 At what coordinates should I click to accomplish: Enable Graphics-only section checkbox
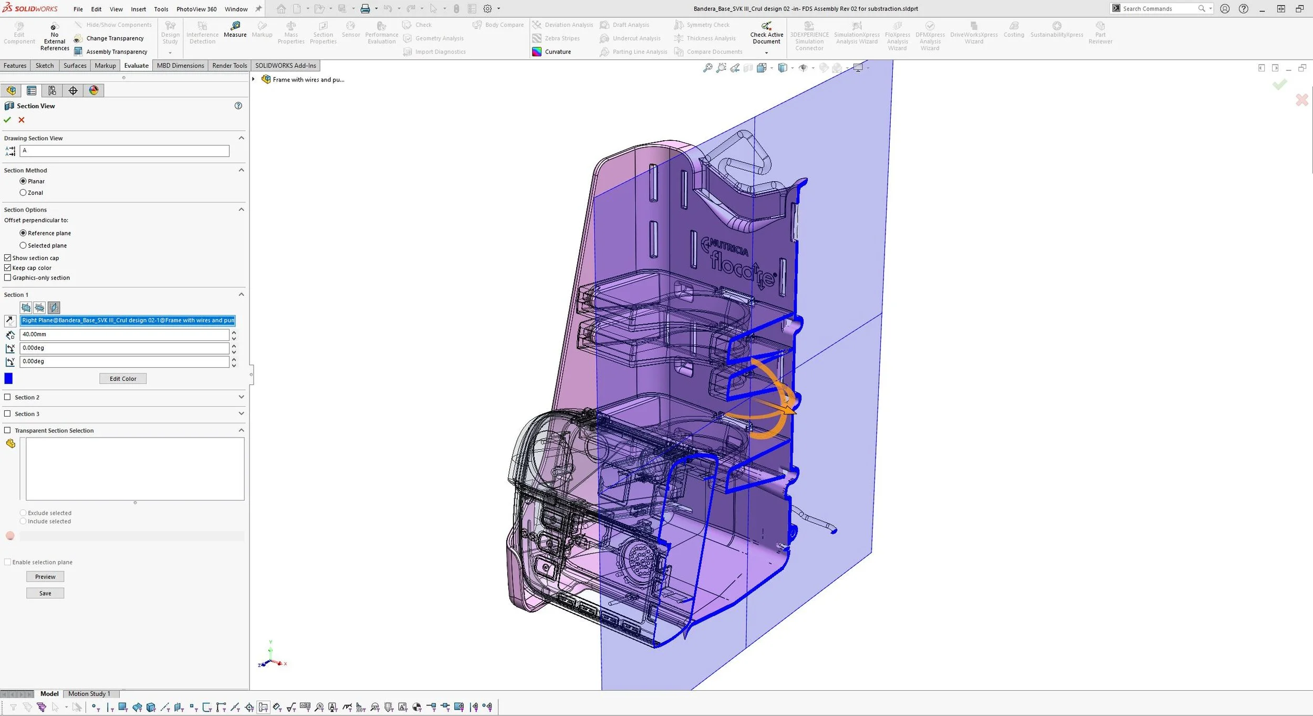(x=8, y=278)
